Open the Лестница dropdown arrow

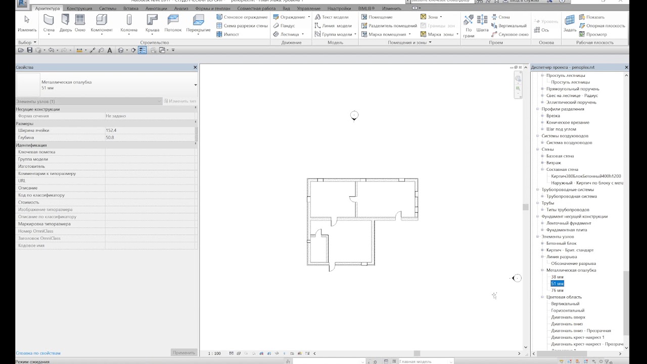[x=303, y=34]
